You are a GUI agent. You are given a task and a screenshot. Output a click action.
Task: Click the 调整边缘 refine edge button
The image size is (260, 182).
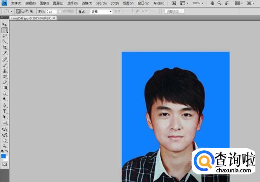(x=175, y=11)
